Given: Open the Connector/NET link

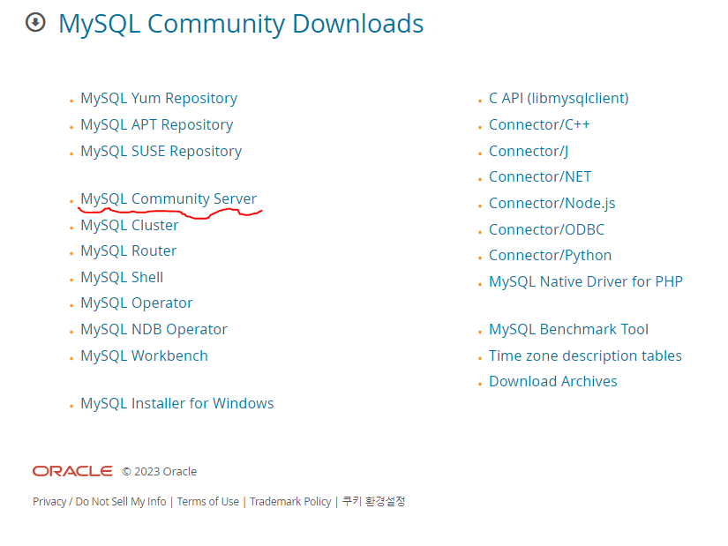Looking at the screenshot, I should 540,177.
